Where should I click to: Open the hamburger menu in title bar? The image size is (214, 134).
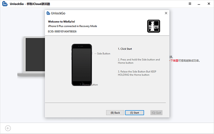(x=190, y=4)
